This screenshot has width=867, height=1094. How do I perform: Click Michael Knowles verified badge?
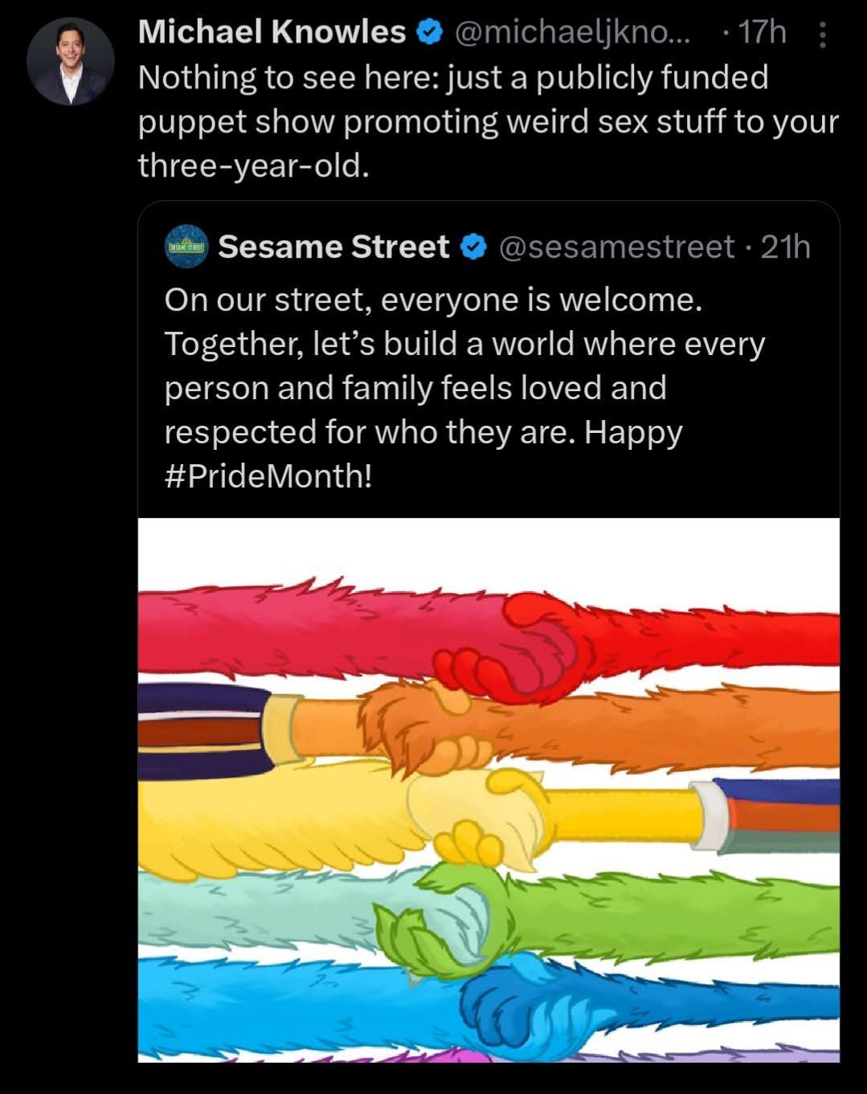429,33
